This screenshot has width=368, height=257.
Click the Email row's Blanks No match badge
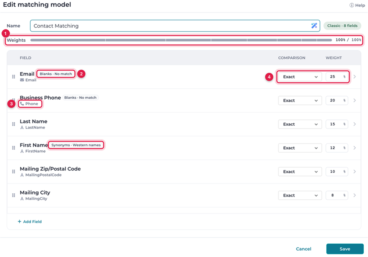56,74
